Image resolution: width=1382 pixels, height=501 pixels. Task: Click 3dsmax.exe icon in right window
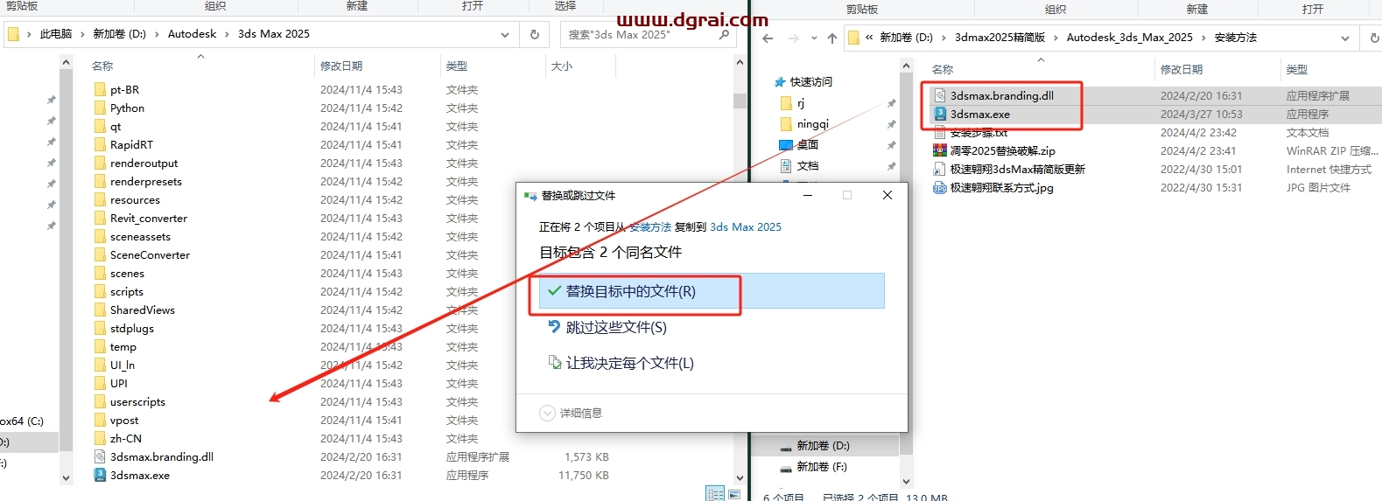(x=940, y=114)
